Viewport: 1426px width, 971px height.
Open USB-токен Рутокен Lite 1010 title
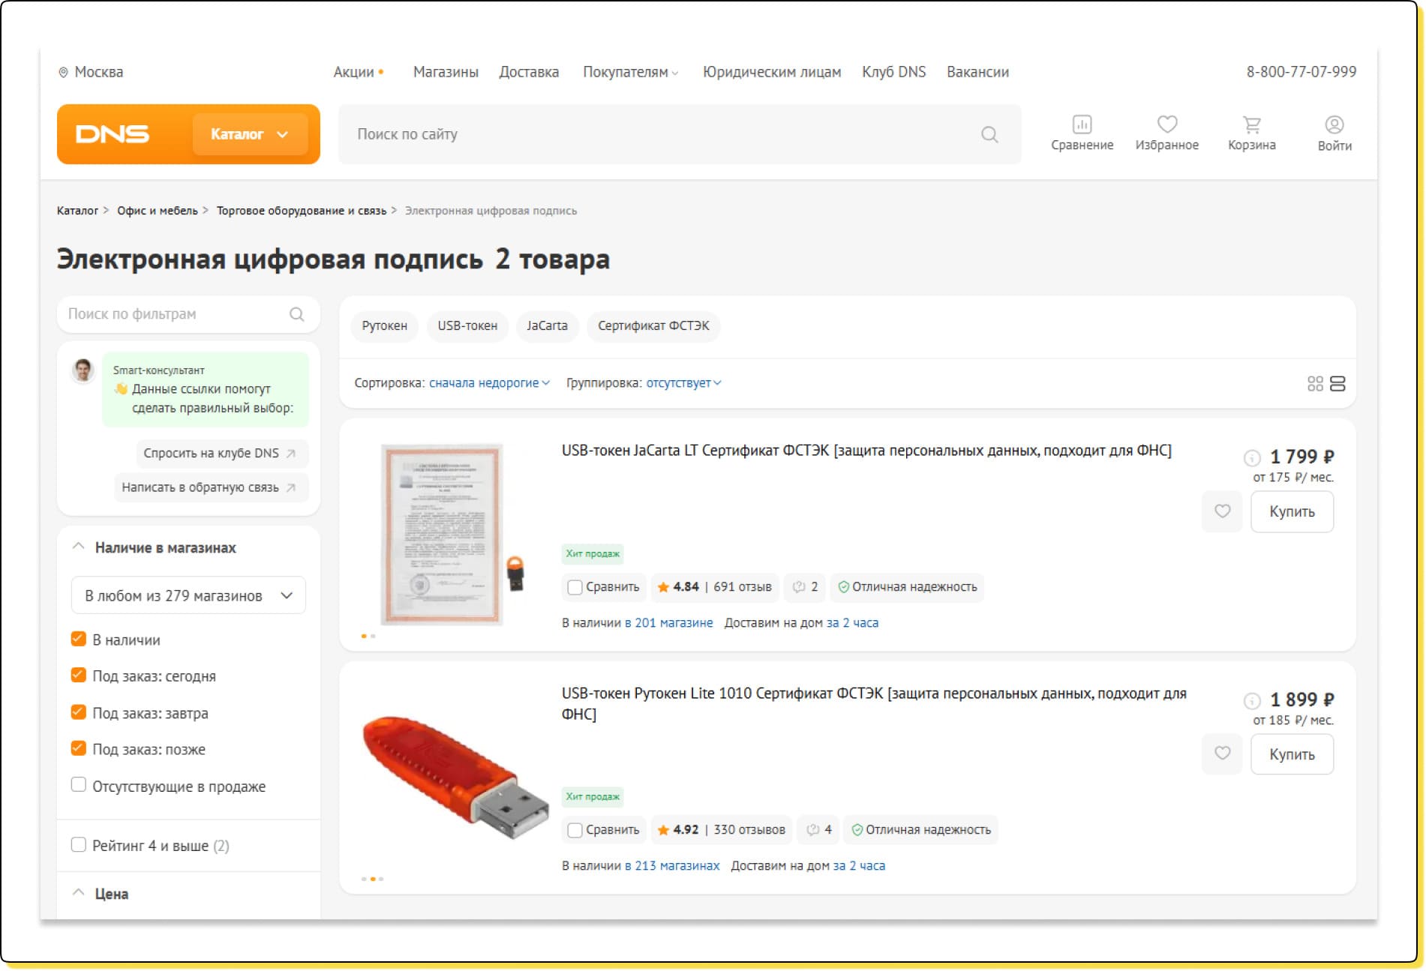point(874,703)
